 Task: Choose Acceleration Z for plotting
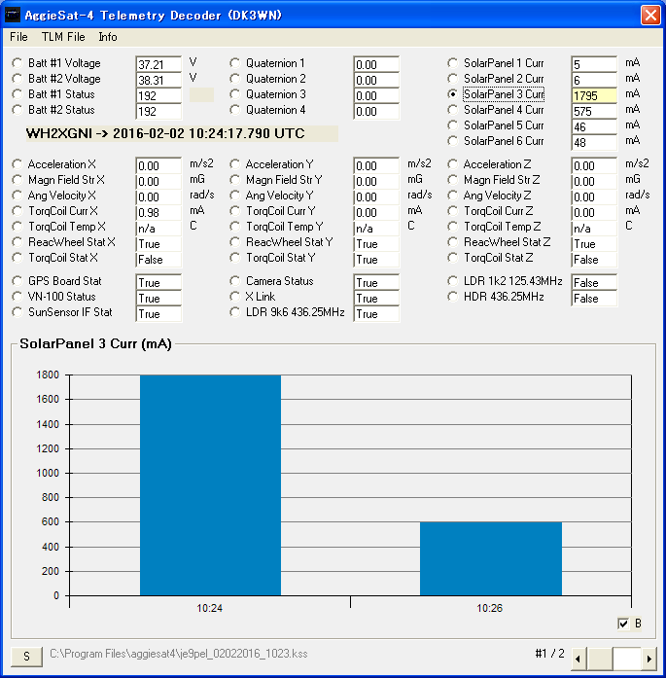pos(453,164)
